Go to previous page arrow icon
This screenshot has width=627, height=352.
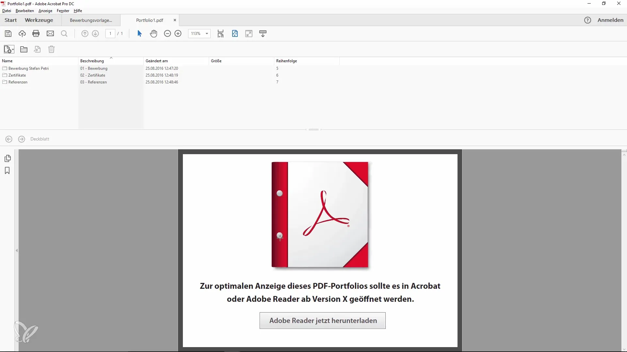85,34
